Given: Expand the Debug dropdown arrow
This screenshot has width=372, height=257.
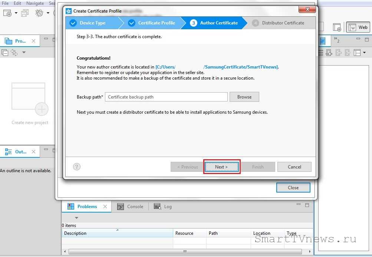Looking at the screenshot, I should point(48,13).
